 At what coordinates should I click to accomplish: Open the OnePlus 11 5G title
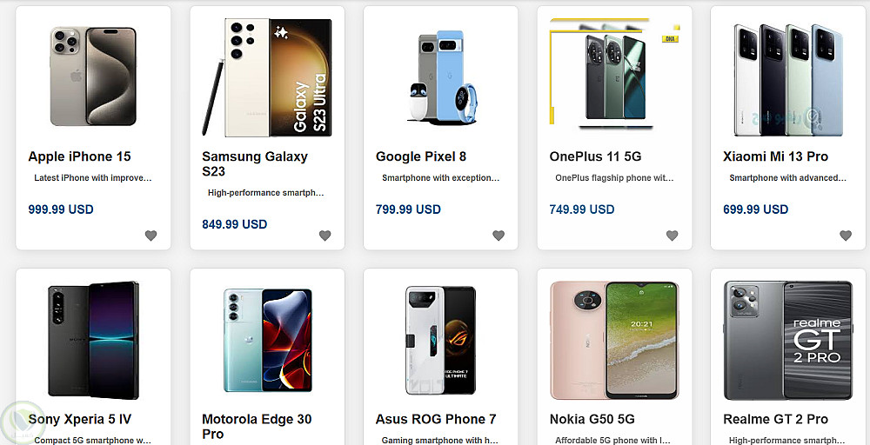tap(595, 156)
